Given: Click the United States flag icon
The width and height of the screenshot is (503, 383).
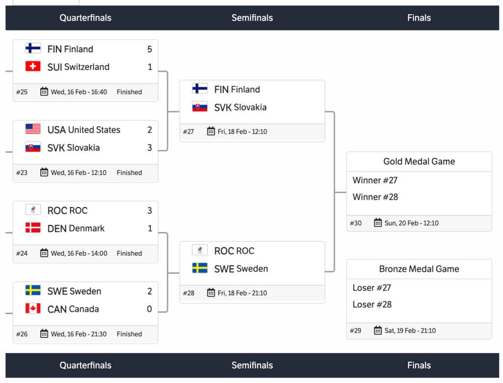Looking at the screenshot, I should point(33,129).
